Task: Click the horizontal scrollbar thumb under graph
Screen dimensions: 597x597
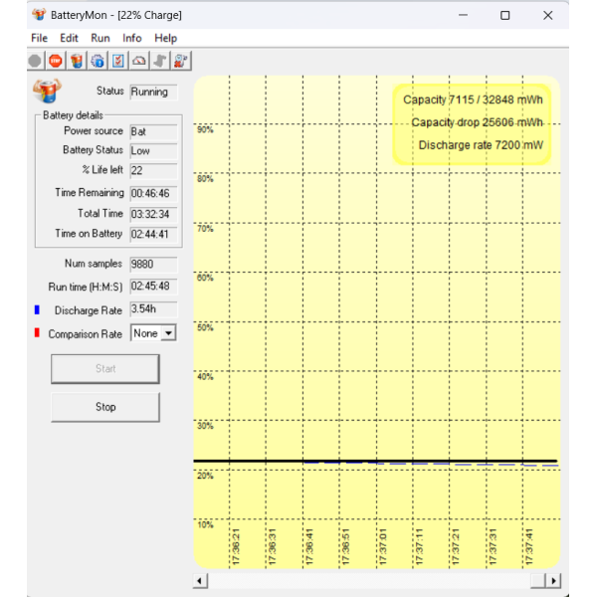Action: [x=538, y=581]
